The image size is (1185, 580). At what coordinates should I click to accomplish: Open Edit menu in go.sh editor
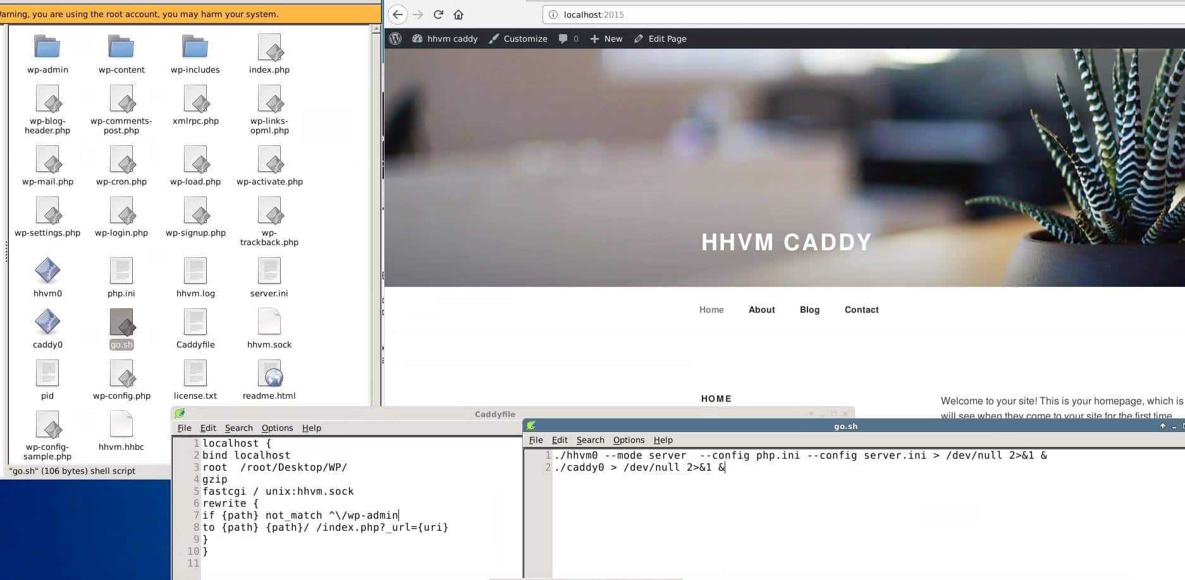pos(560,440)
